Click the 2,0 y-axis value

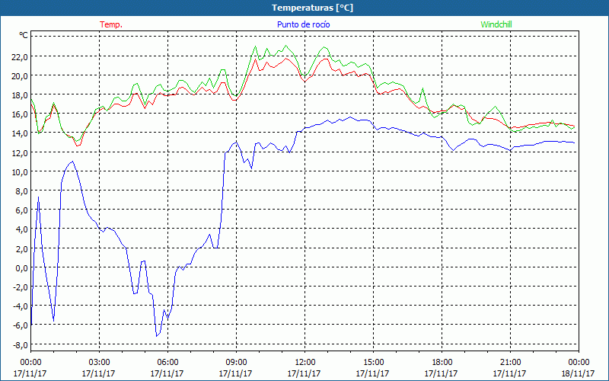click(21, 249)
